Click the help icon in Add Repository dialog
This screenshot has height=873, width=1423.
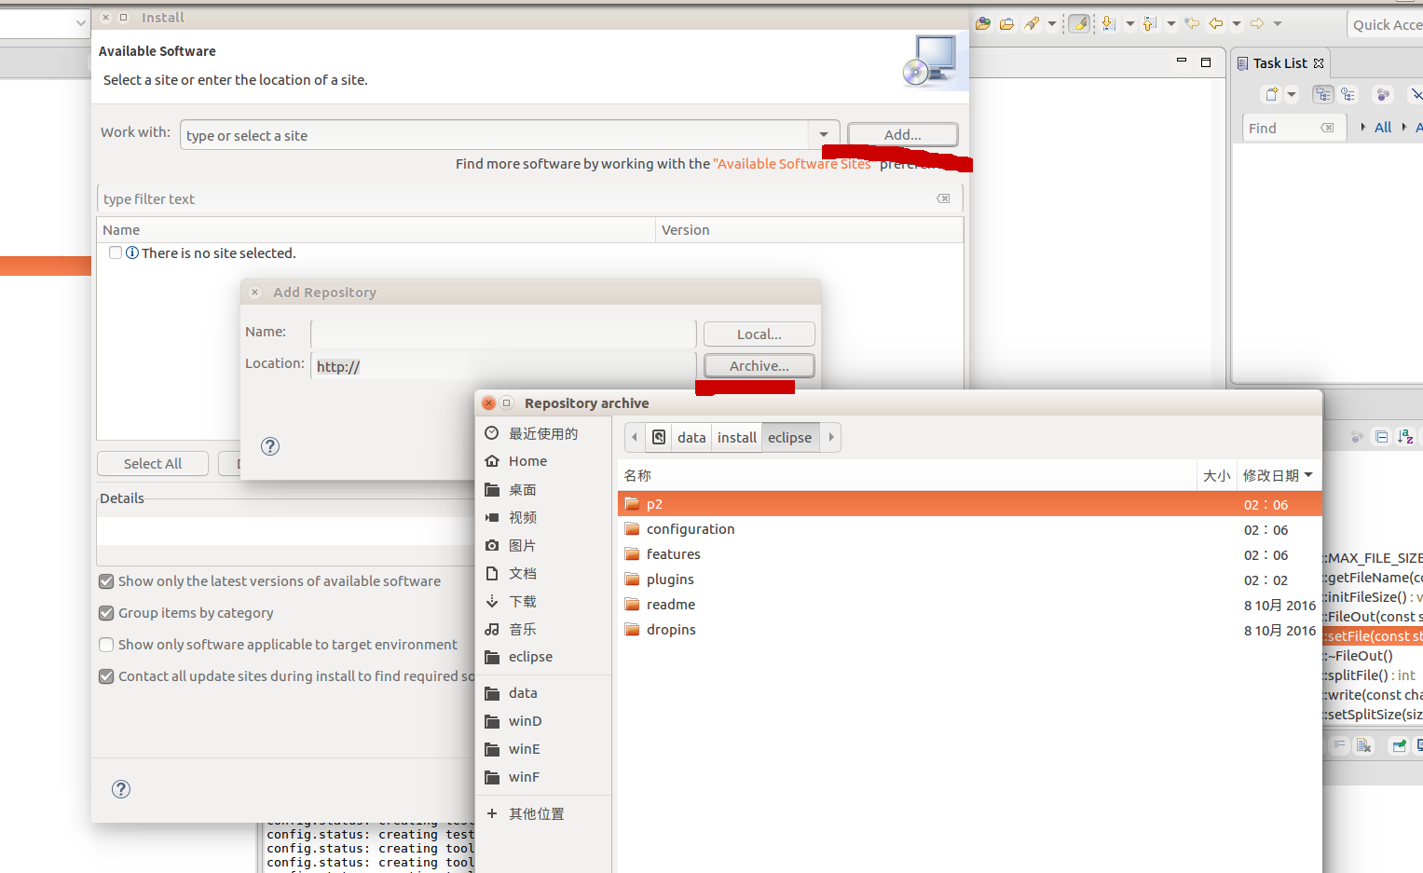(x=270, y=446)
